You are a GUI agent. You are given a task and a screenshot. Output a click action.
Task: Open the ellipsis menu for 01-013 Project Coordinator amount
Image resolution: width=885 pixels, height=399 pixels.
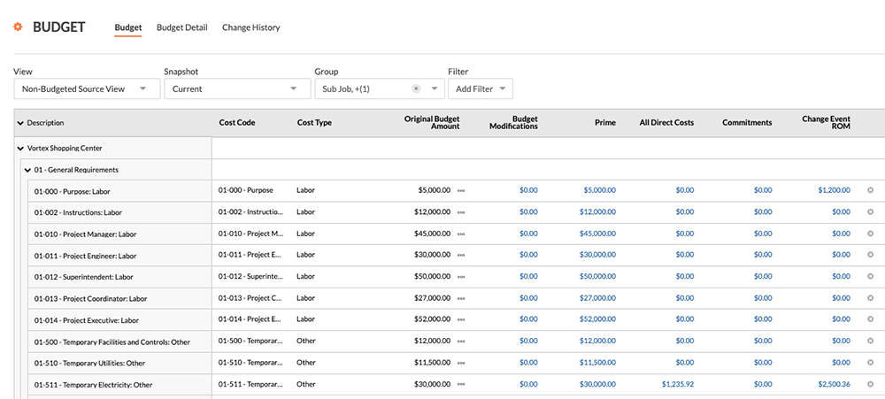point(461,298)
